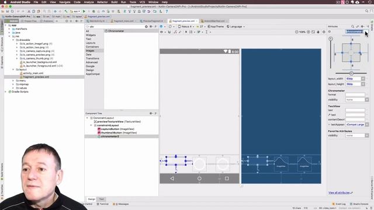Open the Design Surface layers icon

click(x=161, y=26)
